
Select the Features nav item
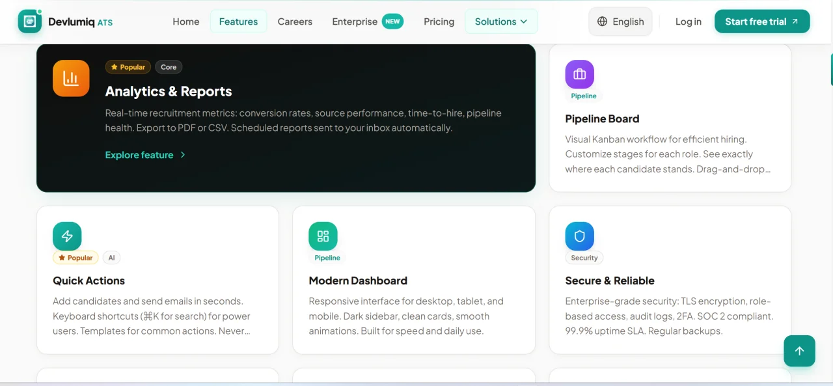[238, 21]
